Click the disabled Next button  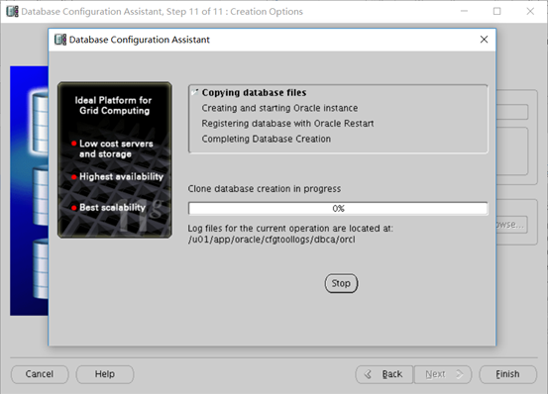point(443,374)
